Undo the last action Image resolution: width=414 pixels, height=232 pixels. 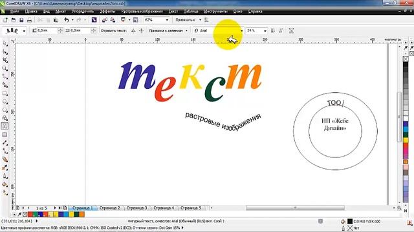pyautogui.click(x=67, y=20)
